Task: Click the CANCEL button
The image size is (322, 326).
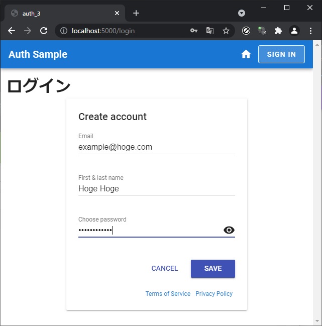Action: coord(165,268)
